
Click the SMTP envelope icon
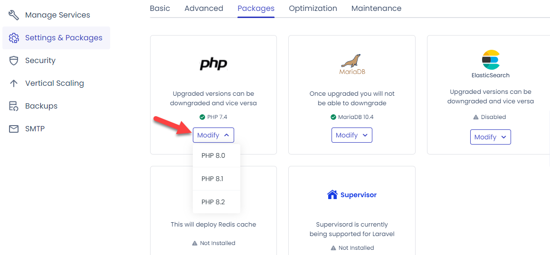click(x=14, y=129)
